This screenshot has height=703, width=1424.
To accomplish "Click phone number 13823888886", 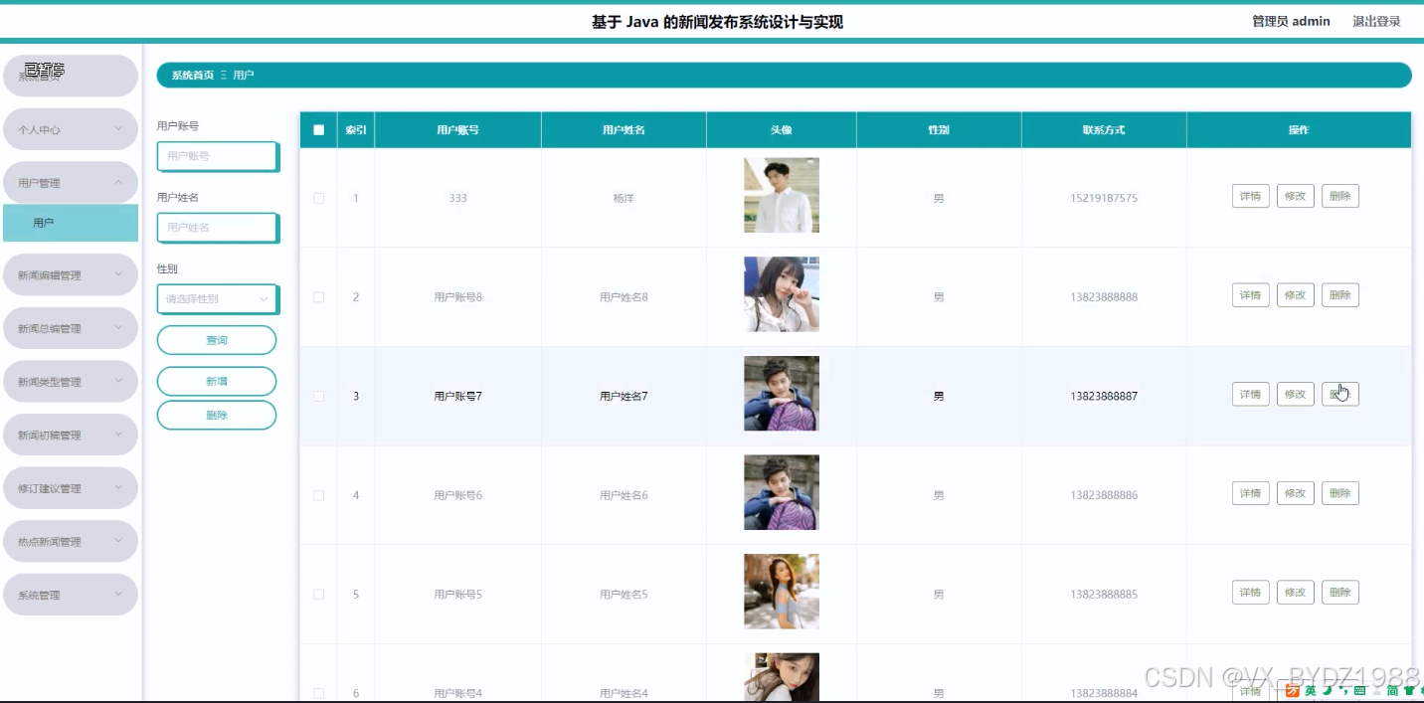I will click(1104, 495).
